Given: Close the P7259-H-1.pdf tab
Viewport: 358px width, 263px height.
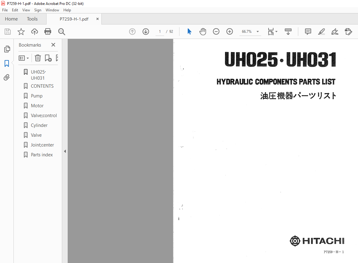Looking at the screenshot, I should pos(97,19).
